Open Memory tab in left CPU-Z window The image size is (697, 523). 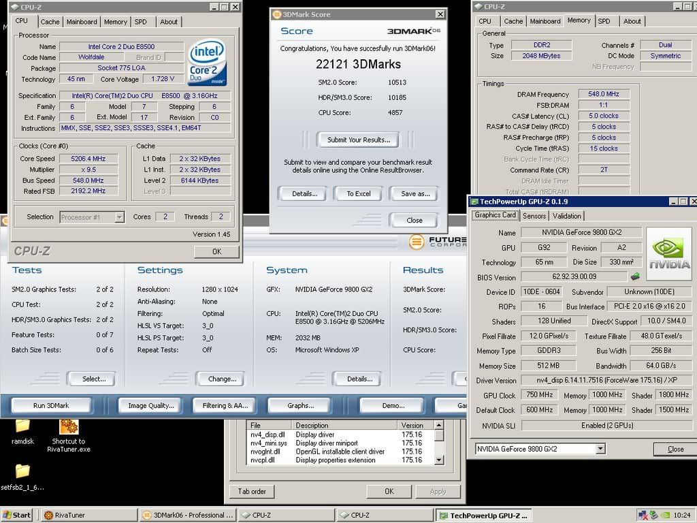click(x=116, y=22)
